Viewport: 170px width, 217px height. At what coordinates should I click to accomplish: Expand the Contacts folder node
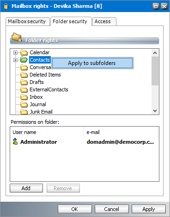pyautogui.click(x=15, y=60)
